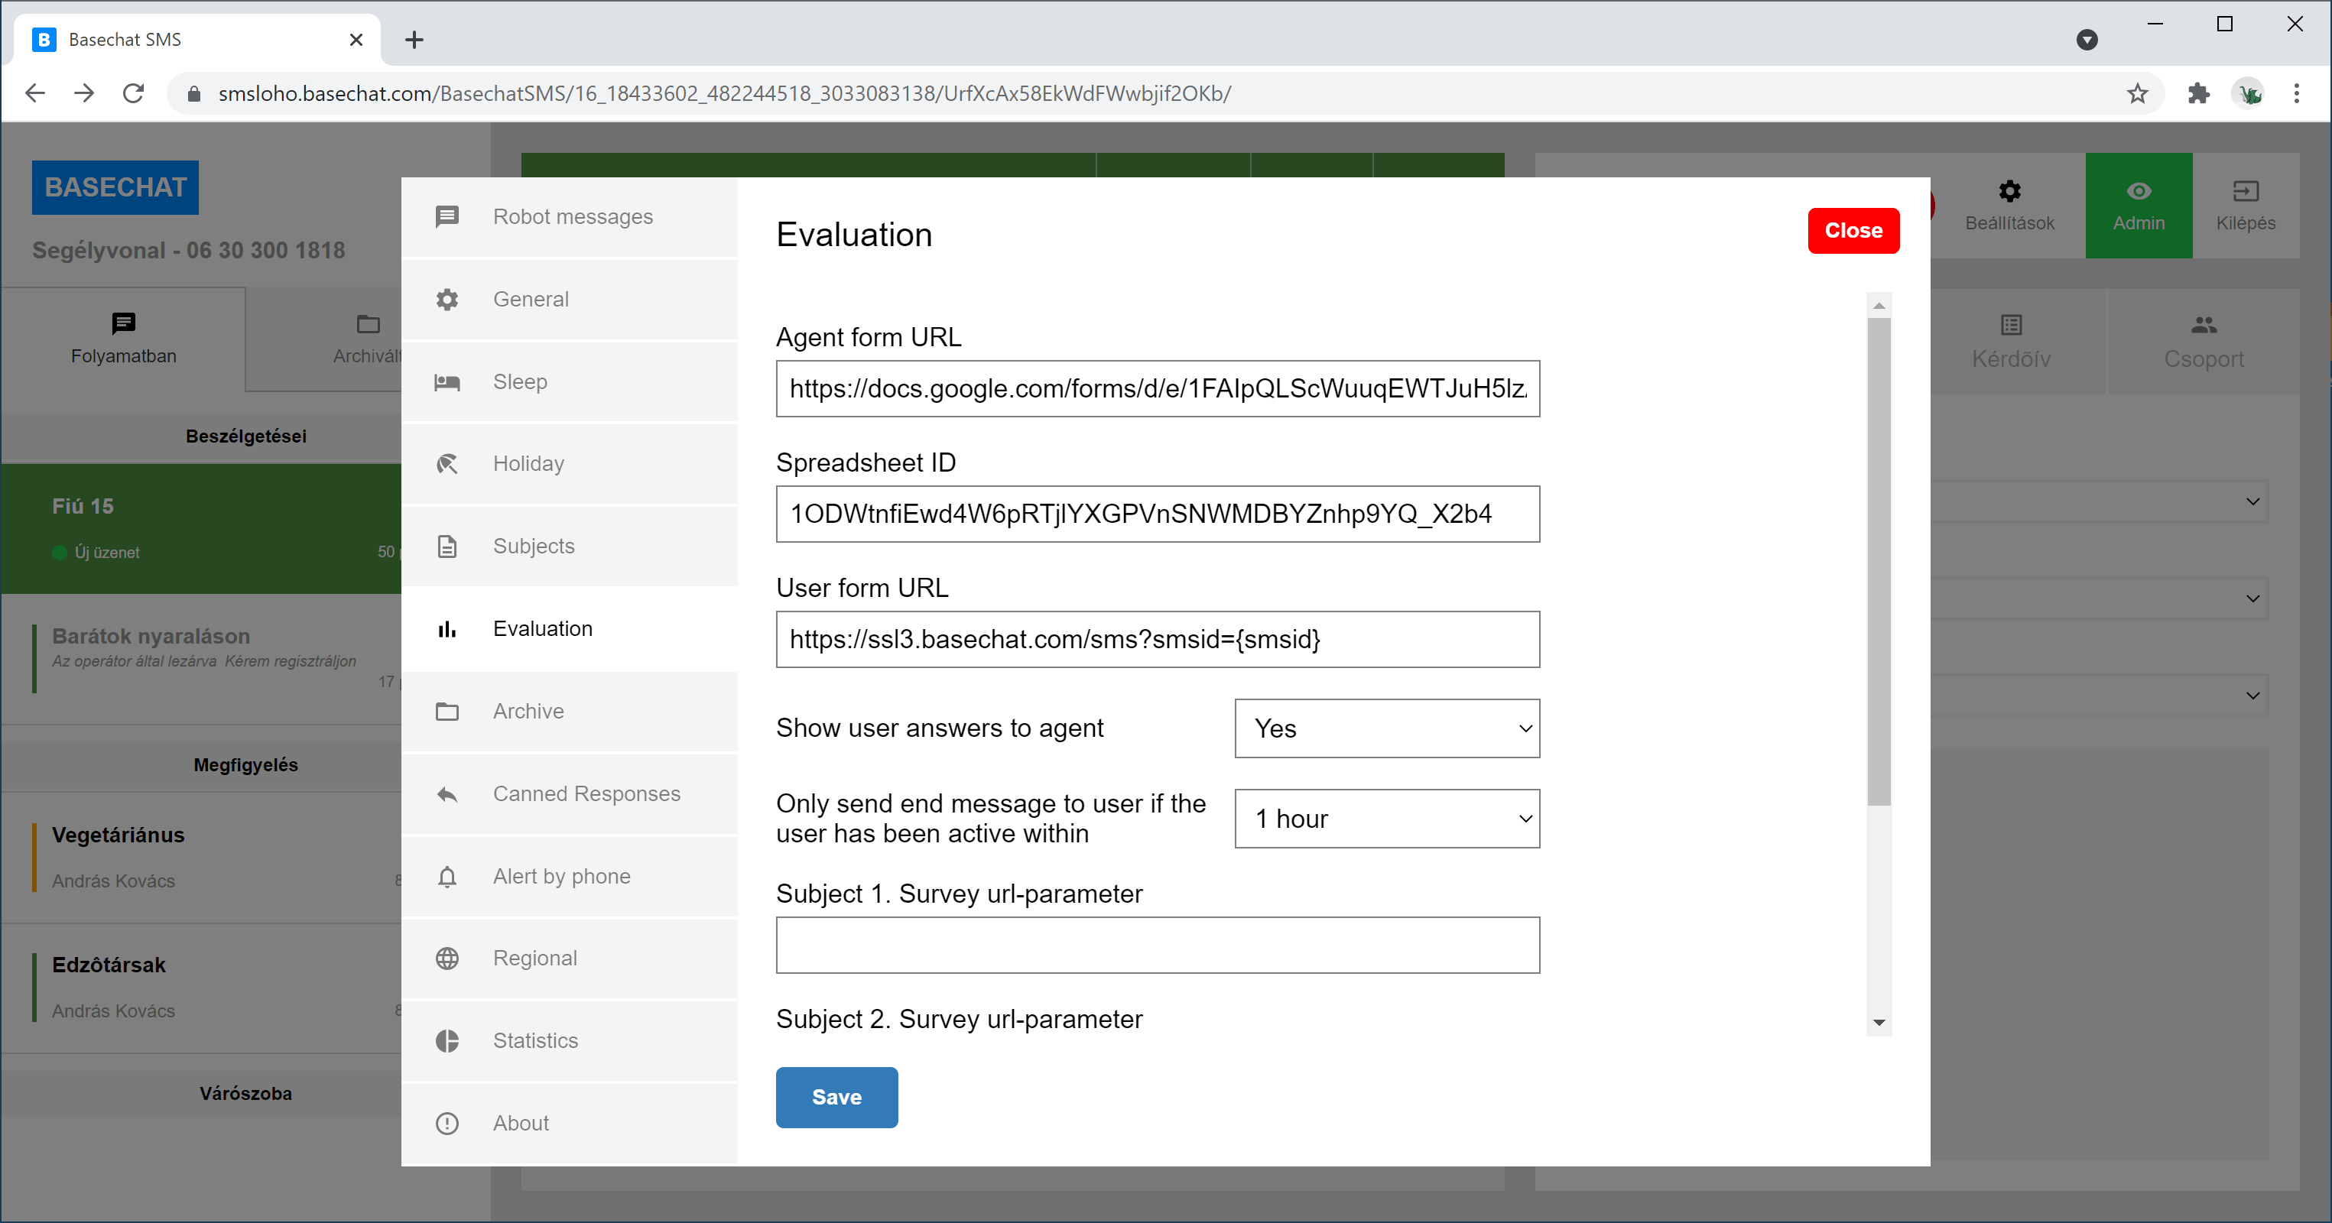Switch to the General settings tab
This screenshot has height=1223, width=2332.
tap(531, 300)
